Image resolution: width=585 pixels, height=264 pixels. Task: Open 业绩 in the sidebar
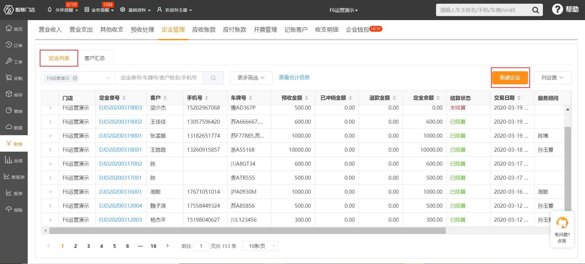tap(14, 160)
